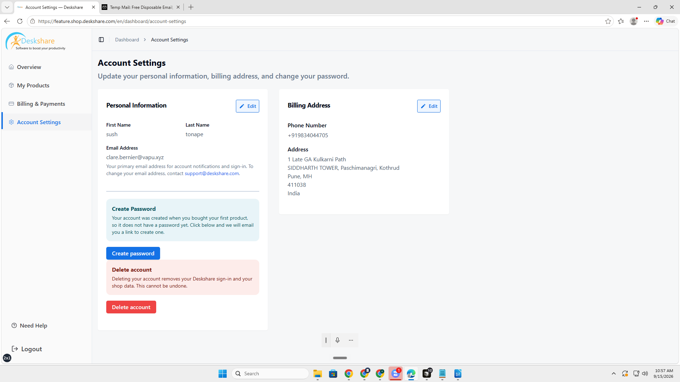Viewport: 680px width, 382px height.
Task: Click the browser address bar URL
Action: point(112,21)
